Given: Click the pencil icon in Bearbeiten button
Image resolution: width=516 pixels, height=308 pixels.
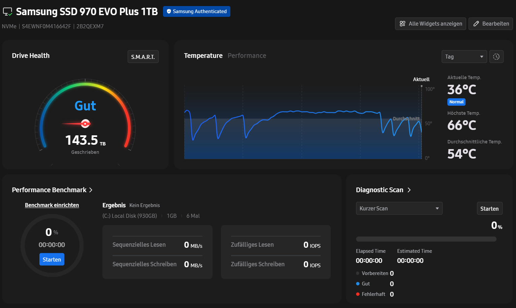Looking at the screenshot, I should [476, 24].
